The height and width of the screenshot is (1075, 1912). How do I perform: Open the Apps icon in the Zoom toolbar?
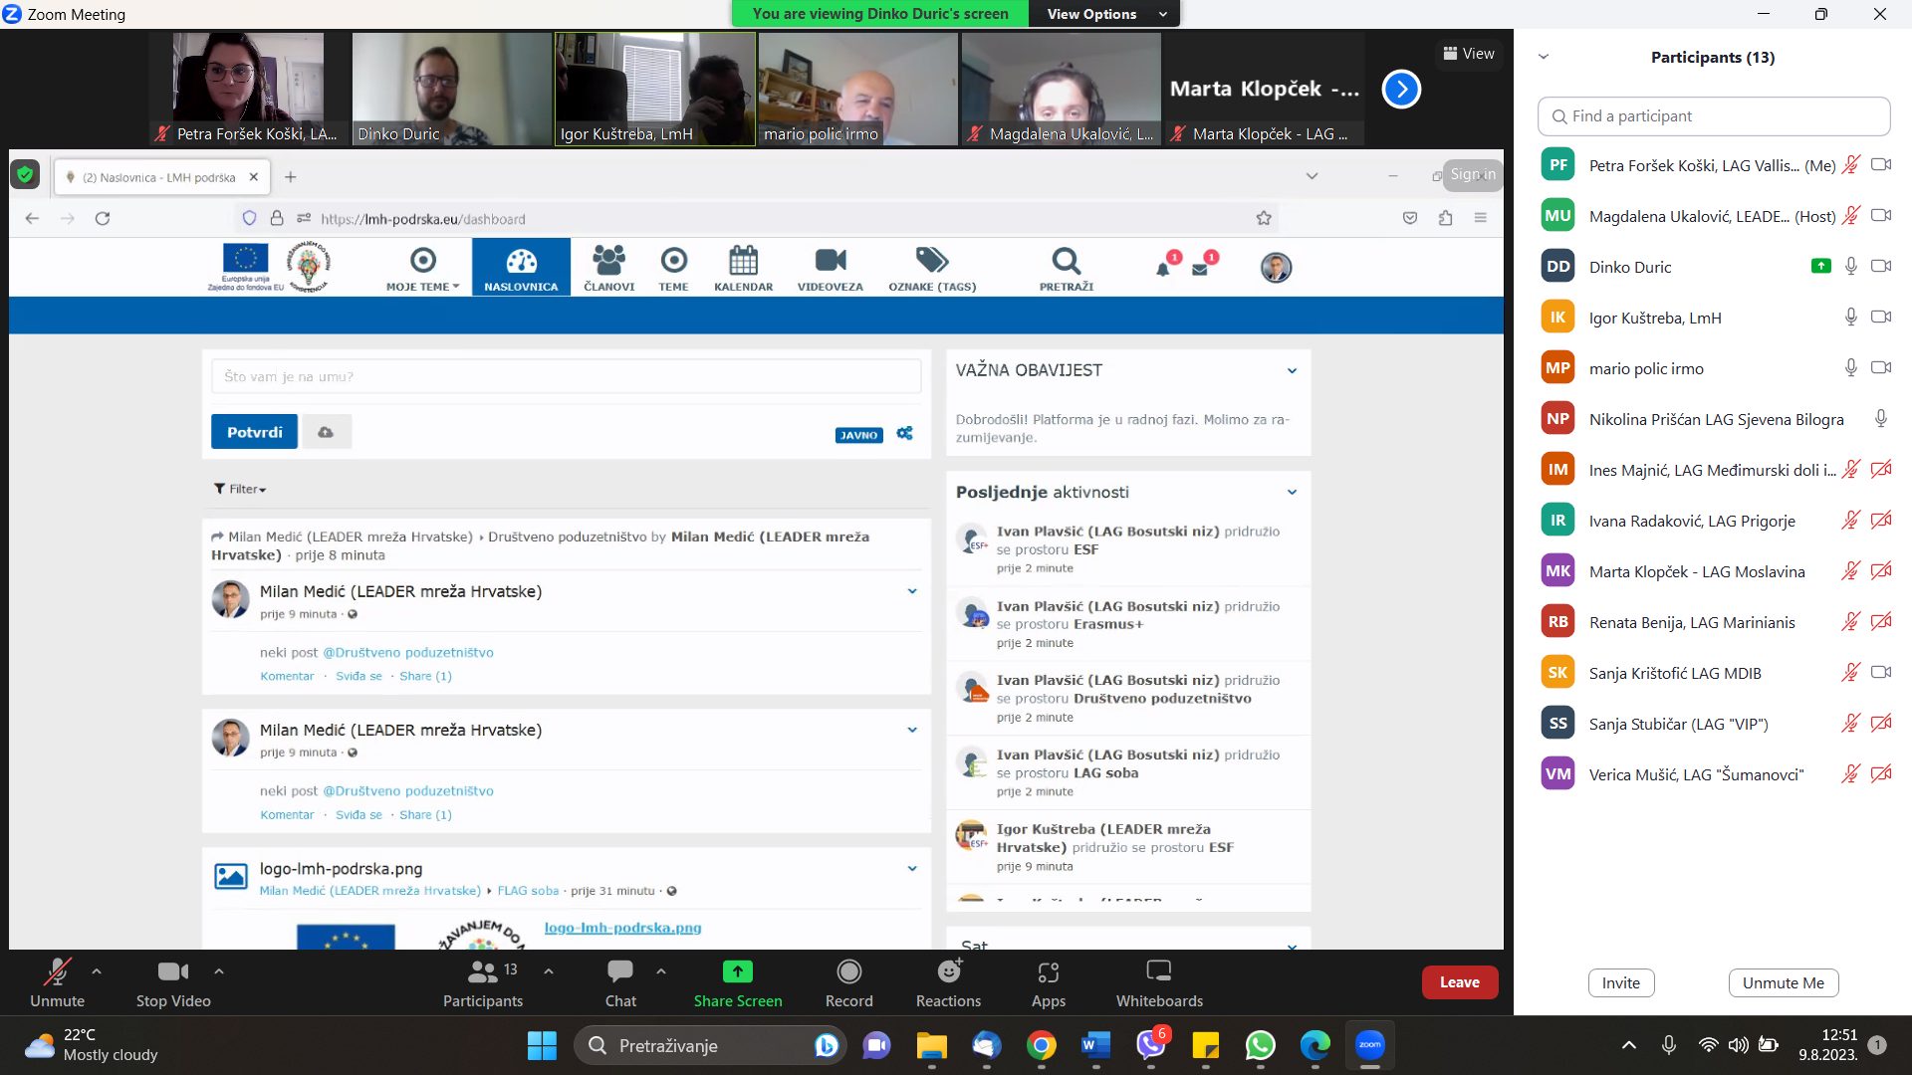1048,972
